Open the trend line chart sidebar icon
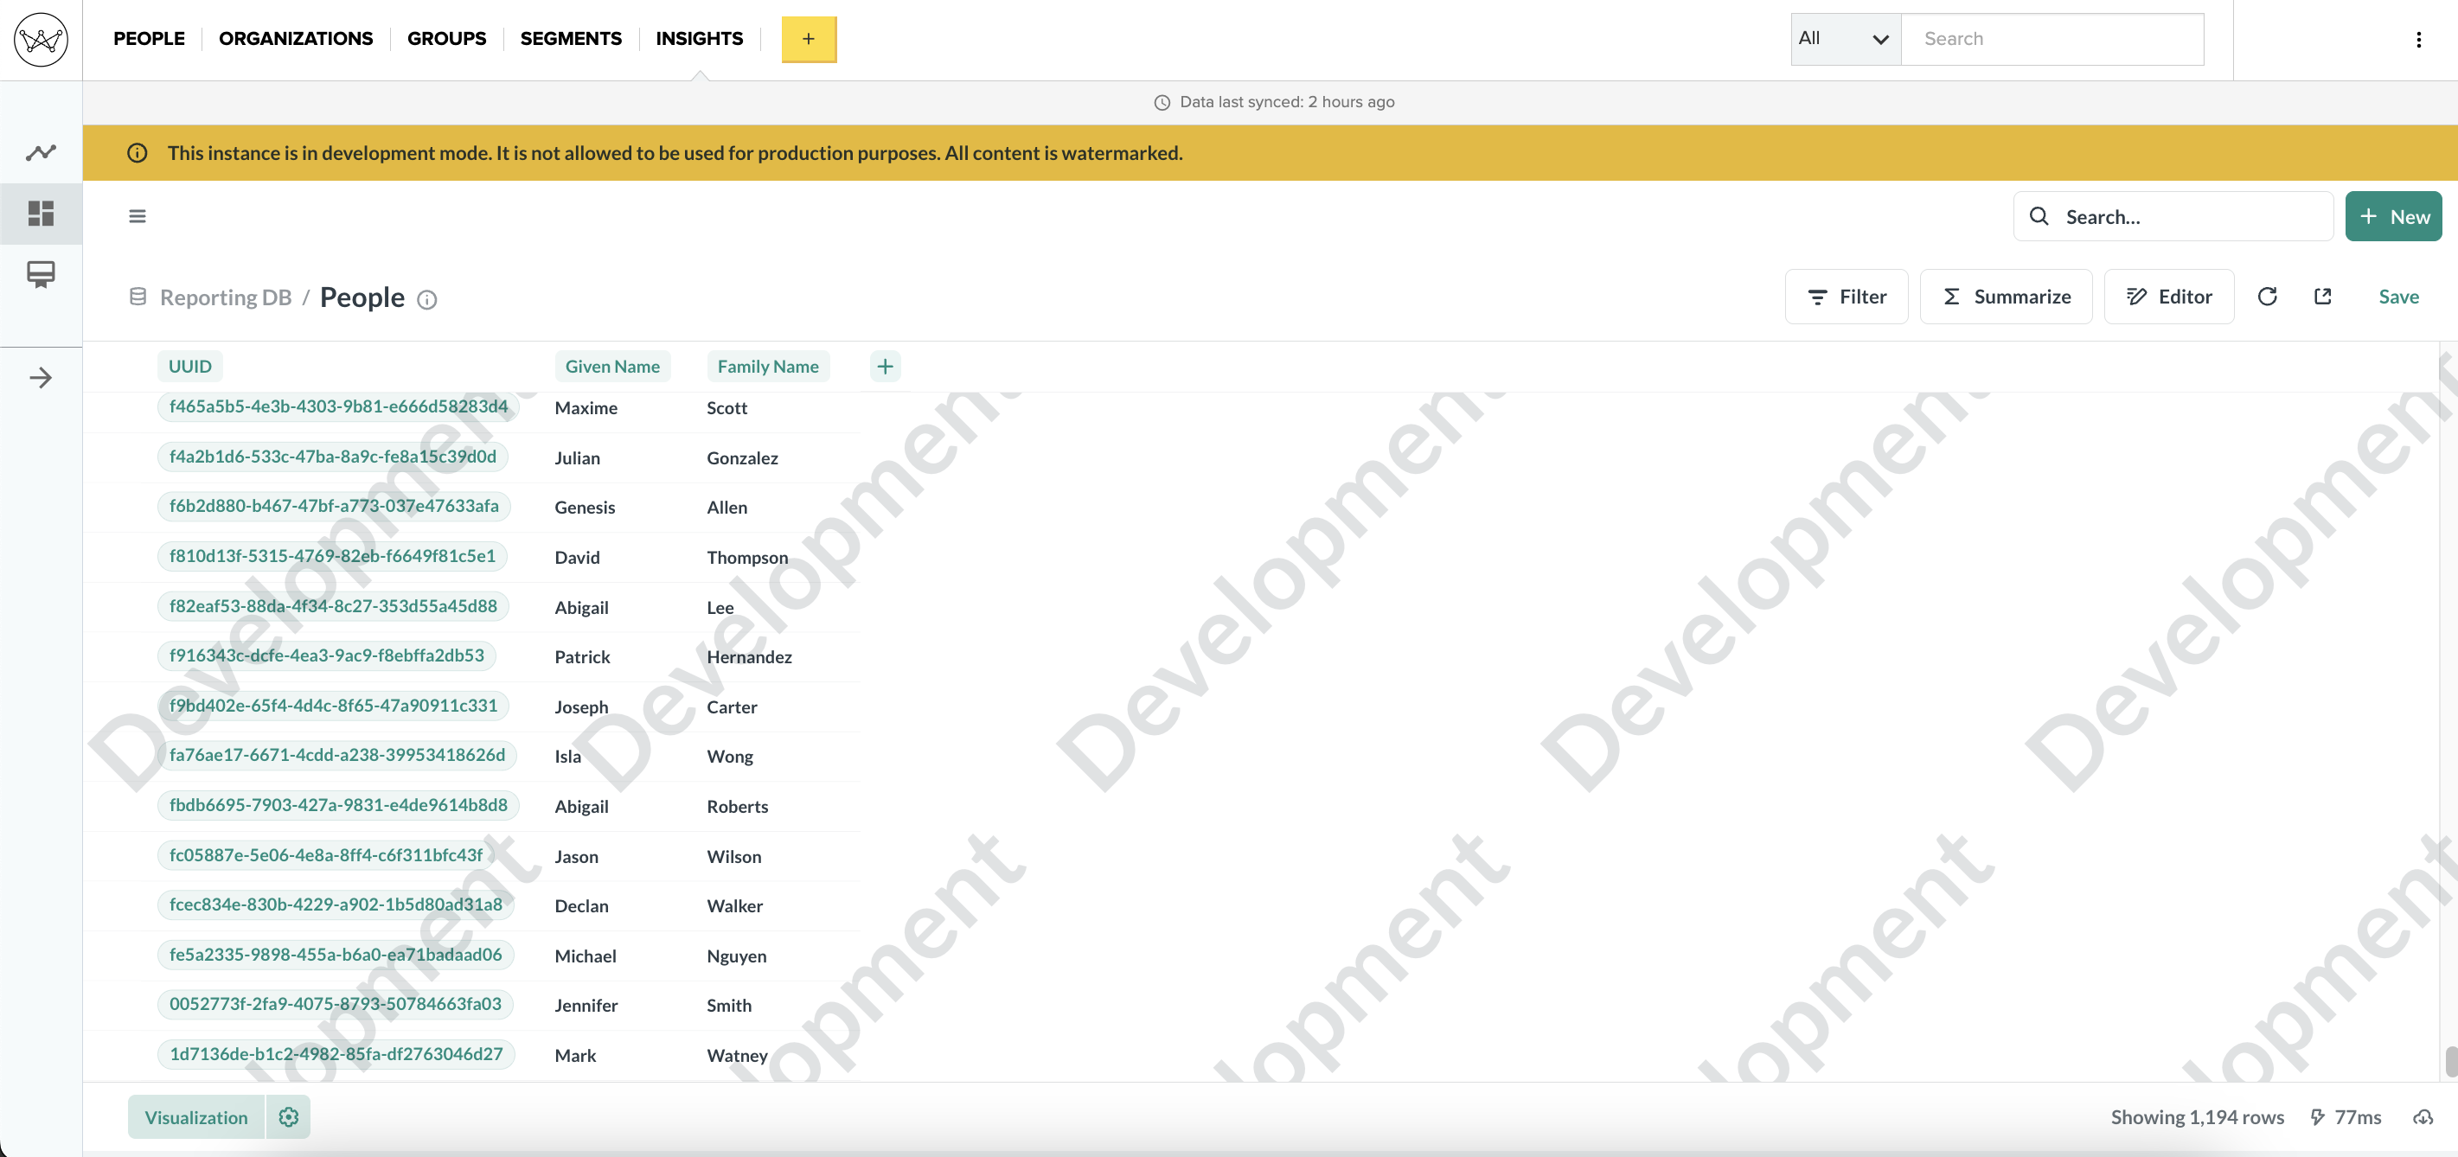 [41, 152]
